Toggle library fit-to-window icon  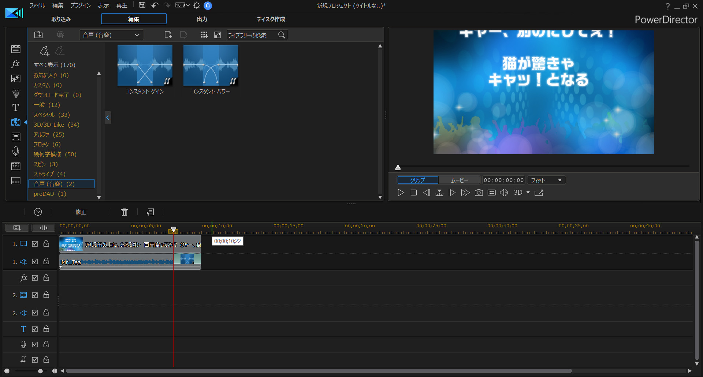(x=217, y=35)
